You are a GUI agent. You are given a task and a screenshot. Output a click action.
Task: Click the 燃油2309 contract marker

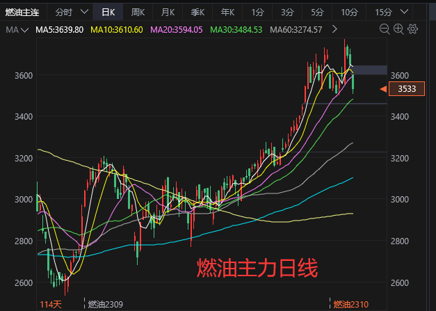[x=106, y=305]
